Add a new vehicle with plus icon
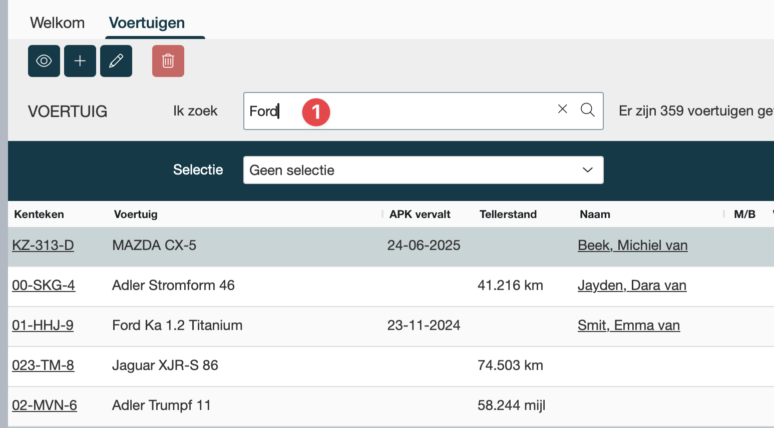This screenshot has height=428, width=774. coord(80,61)
